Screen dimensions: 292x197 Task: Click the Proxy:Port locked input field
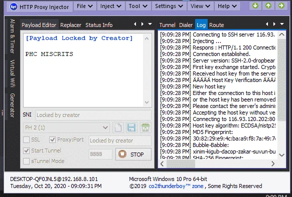point(120,140)
